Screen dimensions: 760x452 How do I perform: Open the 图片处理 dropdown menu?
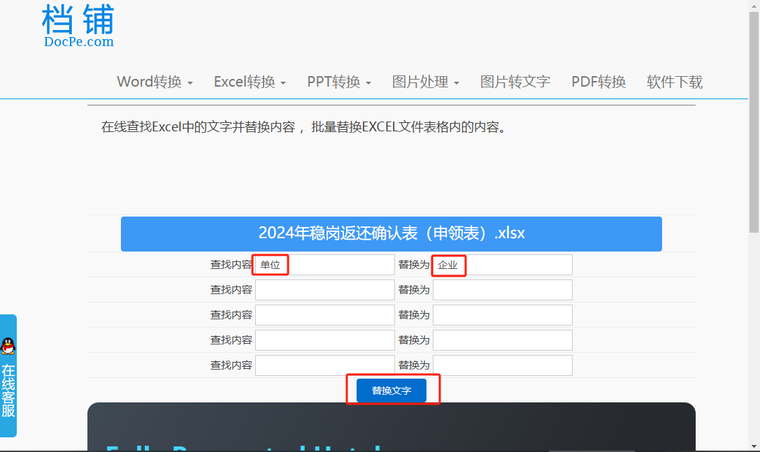(424, 81)
